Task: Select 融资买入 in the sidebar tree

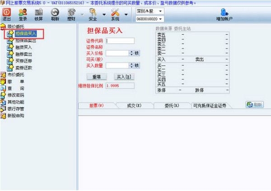Action: coord(24,47)
